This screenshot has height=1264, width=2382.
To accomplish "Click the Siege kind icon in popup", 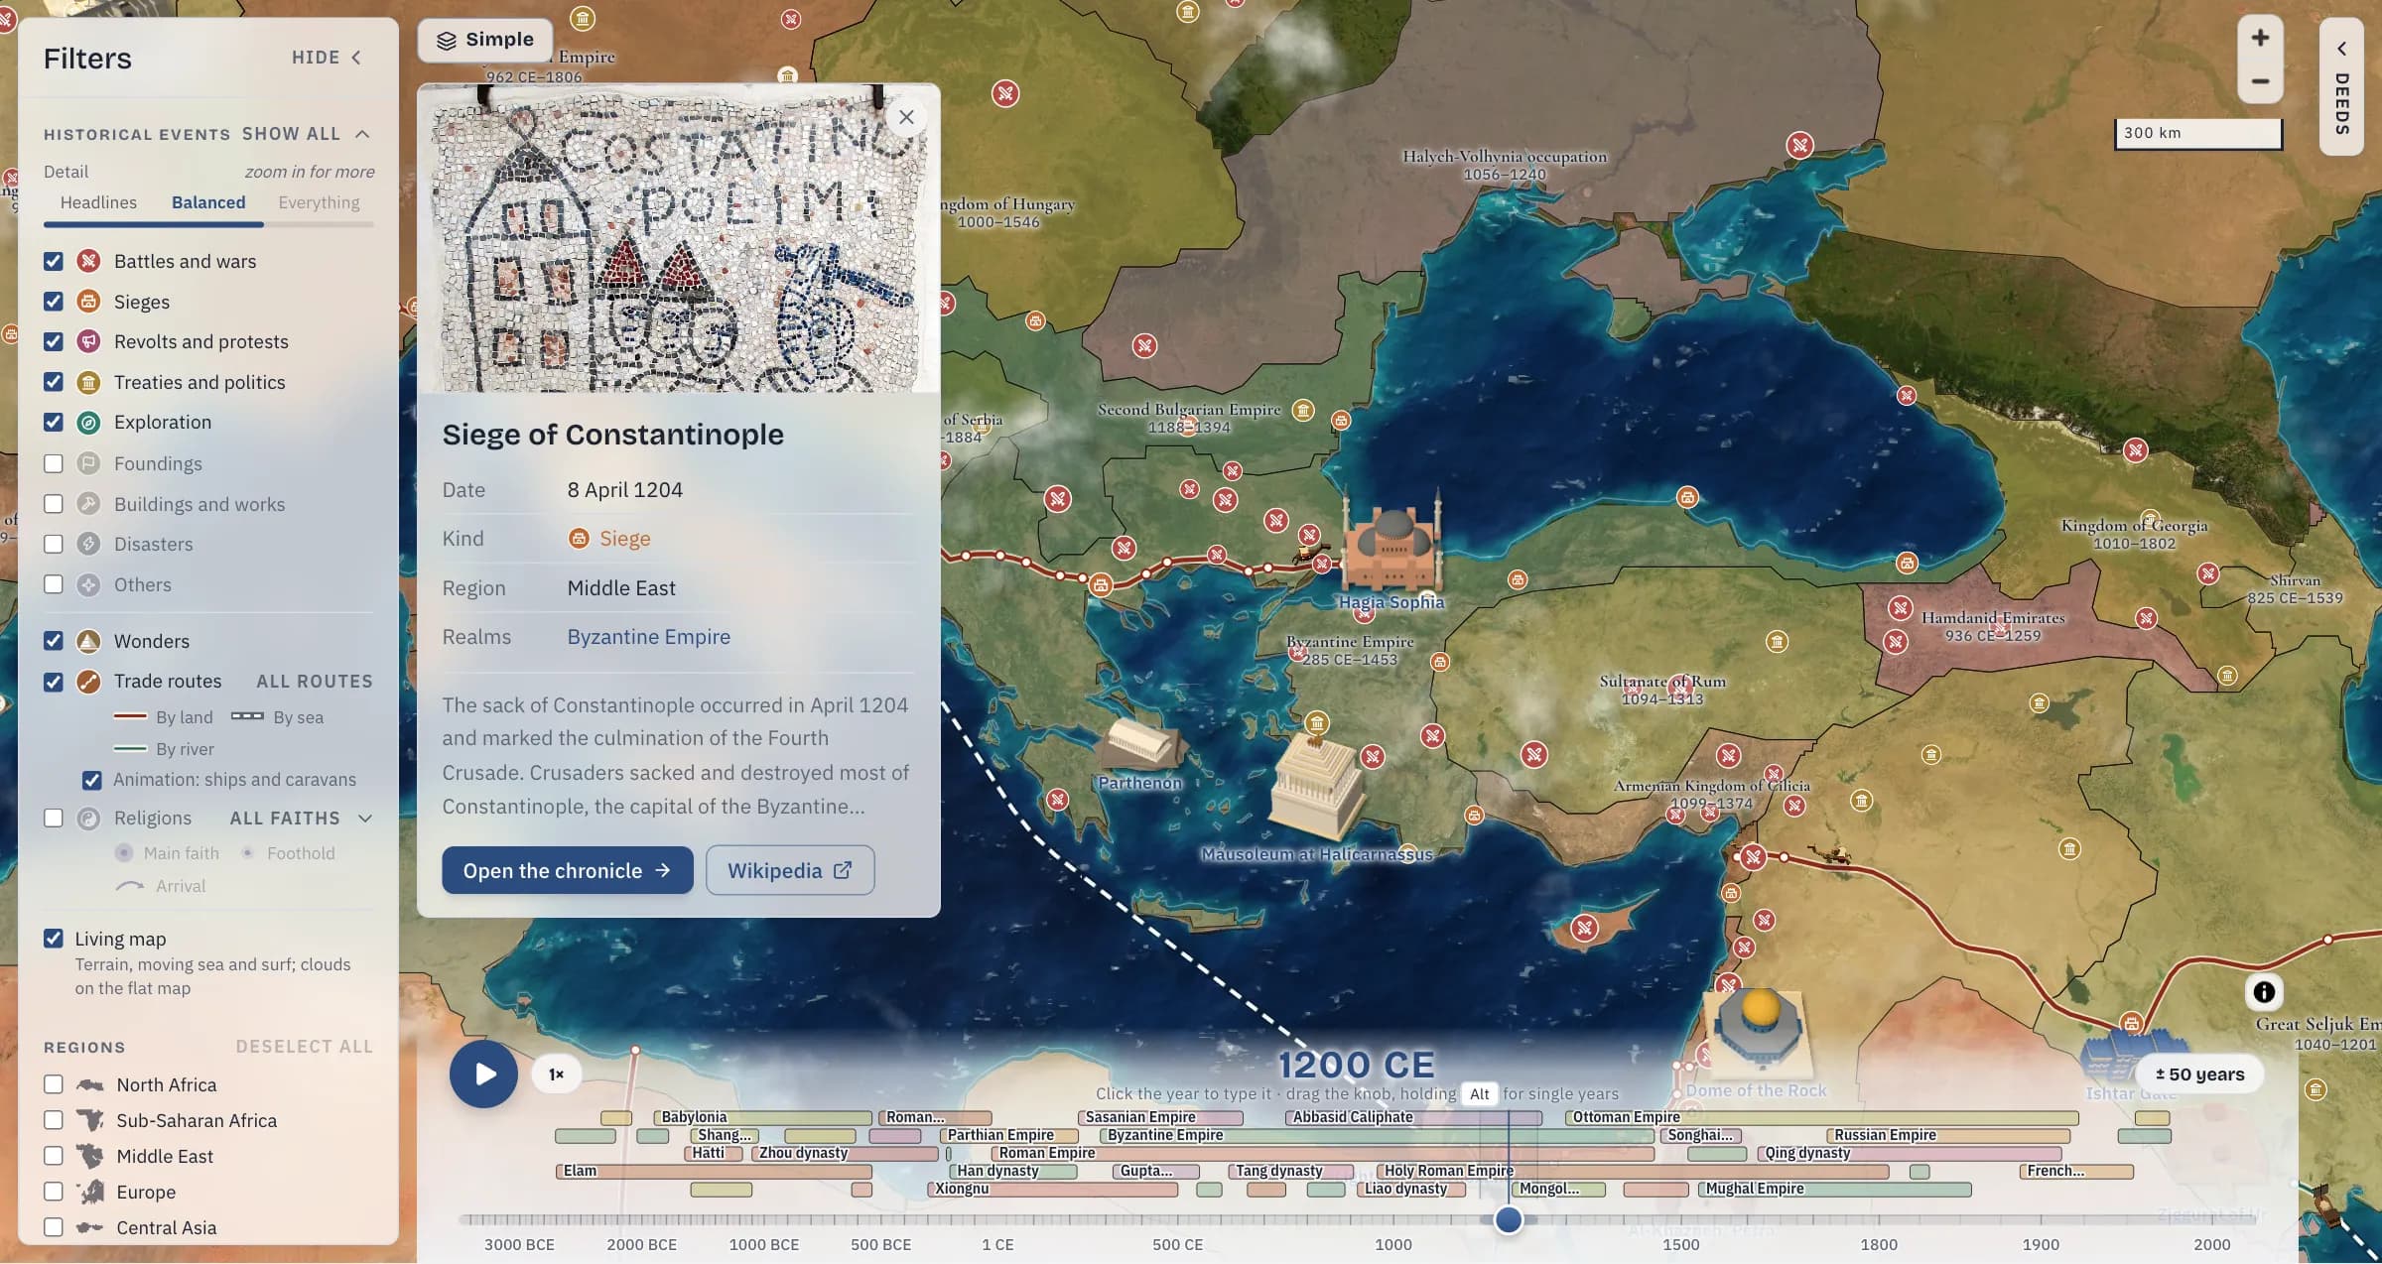I will (579, 538).
